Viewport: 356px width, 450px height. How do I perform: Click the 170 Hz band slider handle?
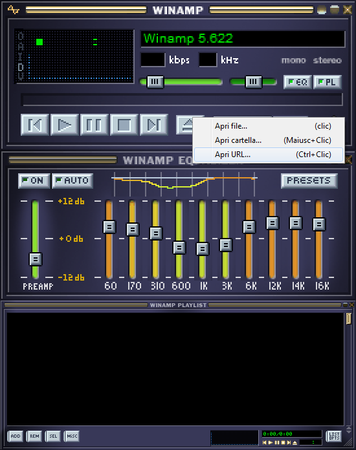coord(133,230)
